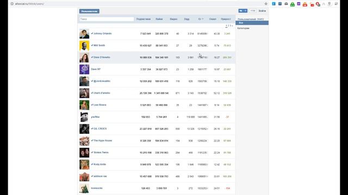Open charli d'amelio profile link
This screenshot has width=348, height=195.
click(102, 93)
